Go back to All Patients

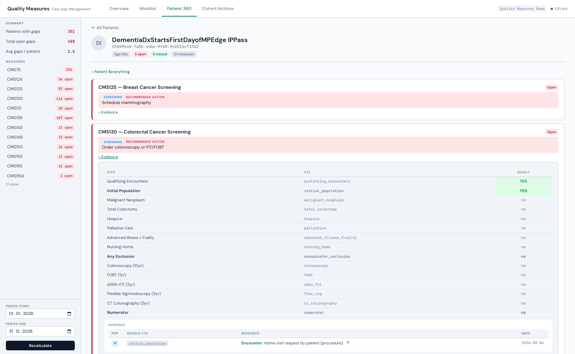105,28
